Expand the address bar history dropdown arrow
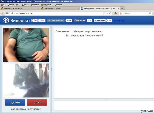Image resolution: width=154 pixels, height=114 pixels. pos(107,13)
